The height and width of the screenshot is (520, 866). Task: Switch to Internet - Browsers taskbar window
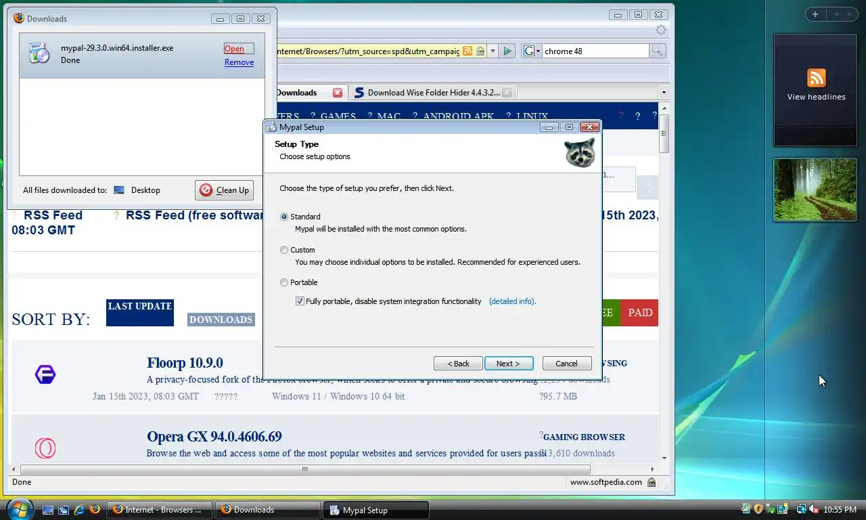coord(160,510)
